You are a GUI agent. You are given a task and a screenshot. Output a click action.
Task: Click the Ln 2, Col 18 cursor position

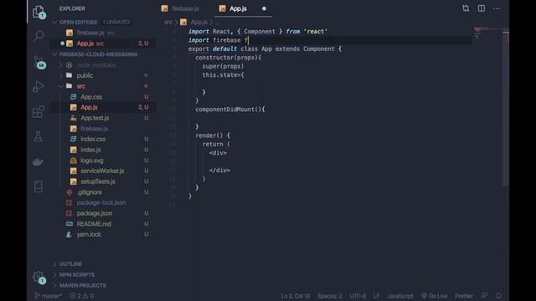click(296, 295)
